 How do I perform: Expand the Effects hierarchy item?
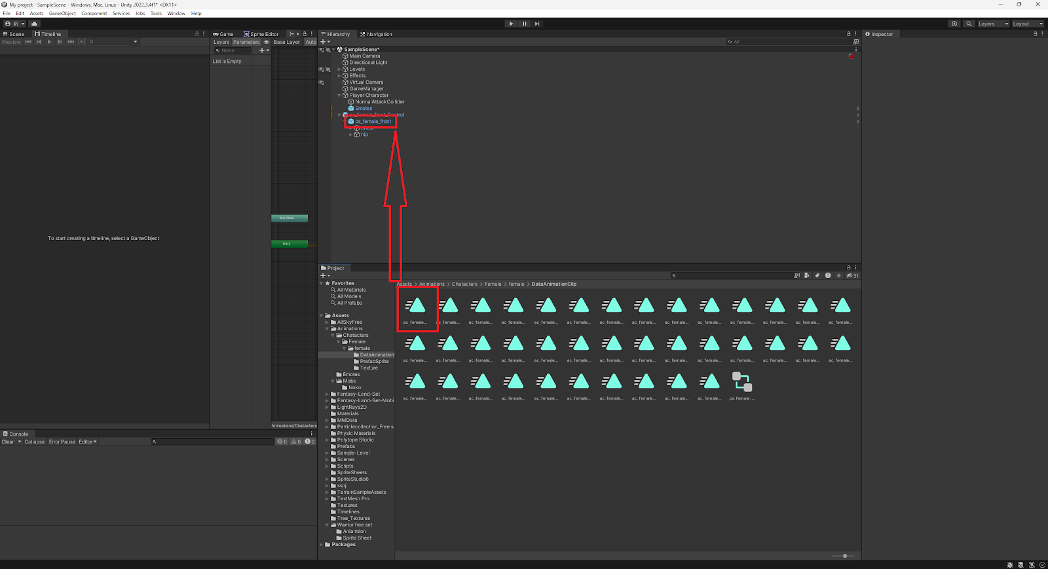click(x=339, y=76)
